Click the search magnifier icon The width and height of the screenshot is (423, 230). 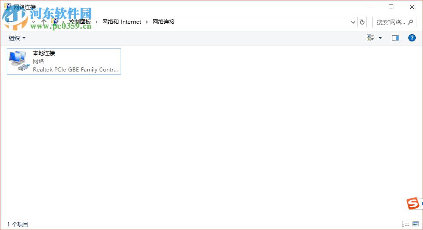pos(411,22)
